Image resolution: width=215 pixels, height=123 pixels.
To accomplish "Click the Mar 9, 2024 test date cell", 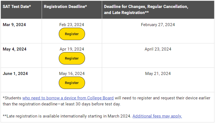I will coord(21,31).
